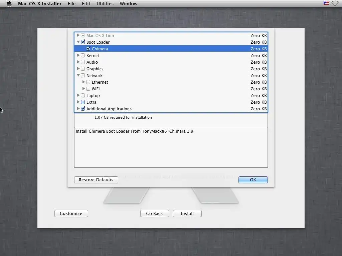342x256 pixels.
Task: Click the "1.07 GB required for installation" text
Action: 123,117
